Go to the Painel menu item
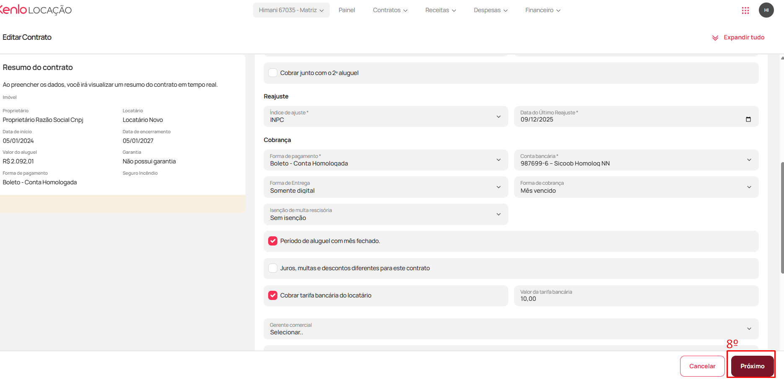The image size is (784, 380). pyautogui.click(x=347, y=10)
